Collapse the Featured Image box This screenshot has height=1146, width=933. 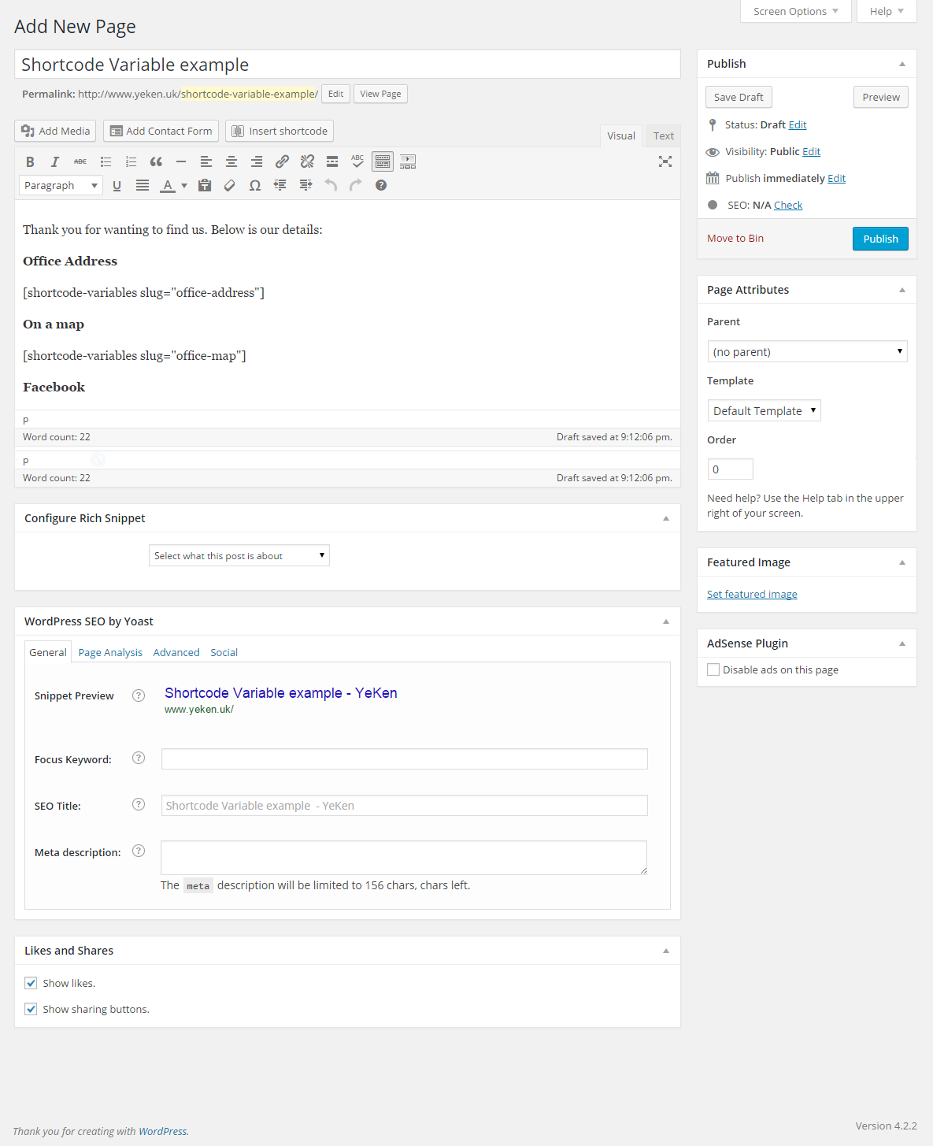[x=902, y=562]
